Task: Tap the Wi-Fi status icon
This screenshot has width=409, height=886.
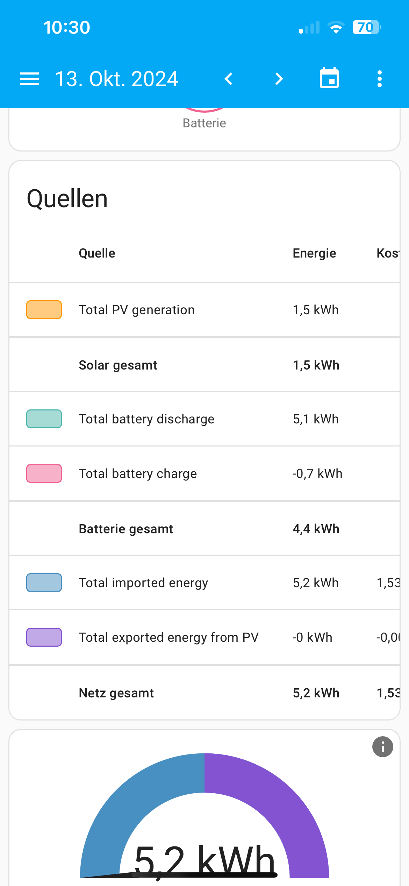Action: coord(336,27)
